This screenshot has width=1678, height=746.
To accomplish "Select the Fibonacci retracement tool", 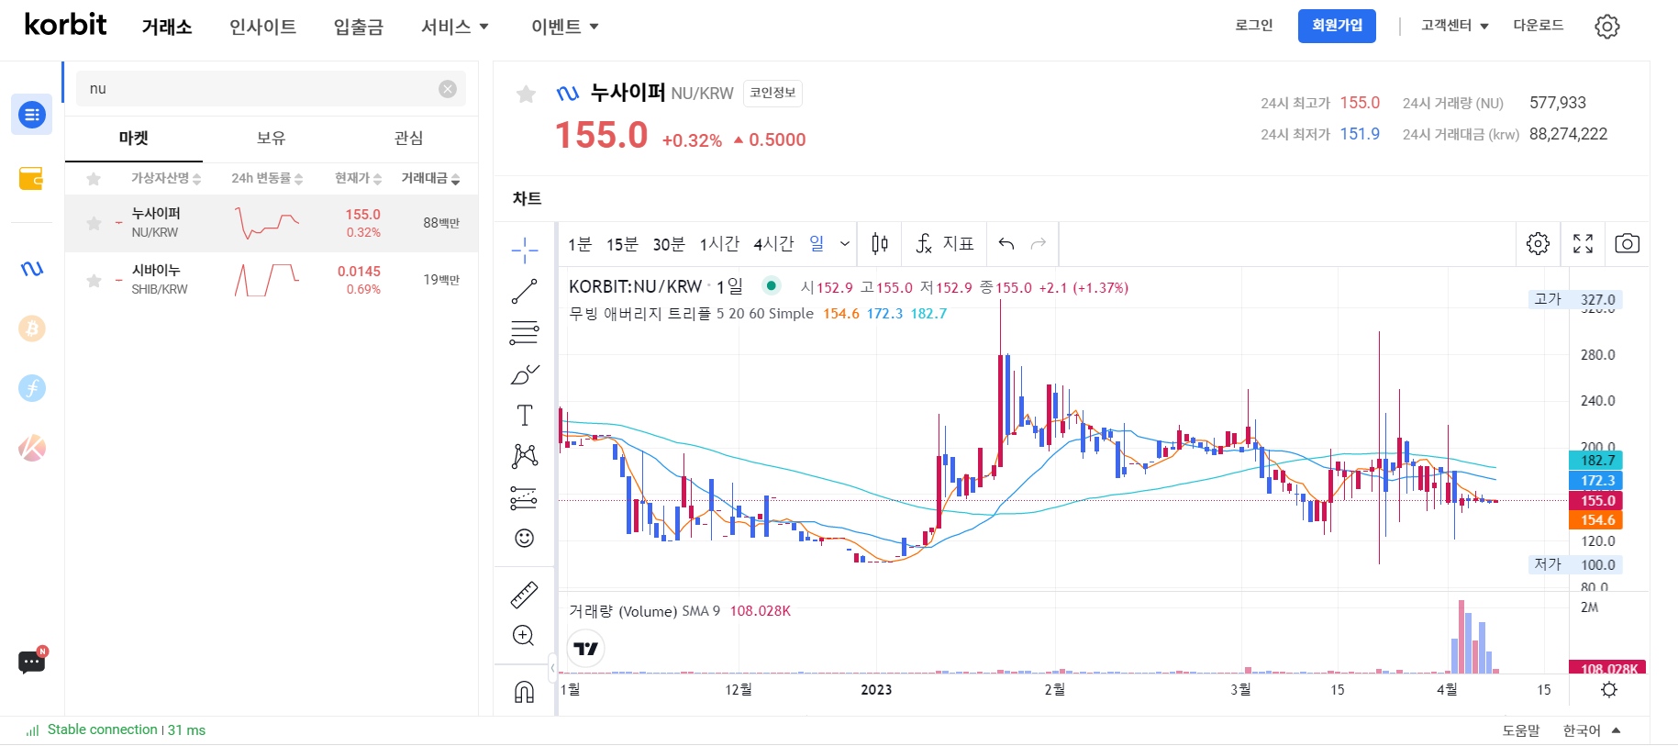I will [x=524, y=333].
